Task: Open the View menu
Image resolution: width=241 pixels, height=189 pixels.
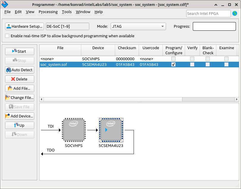Action: coord(30,12)
